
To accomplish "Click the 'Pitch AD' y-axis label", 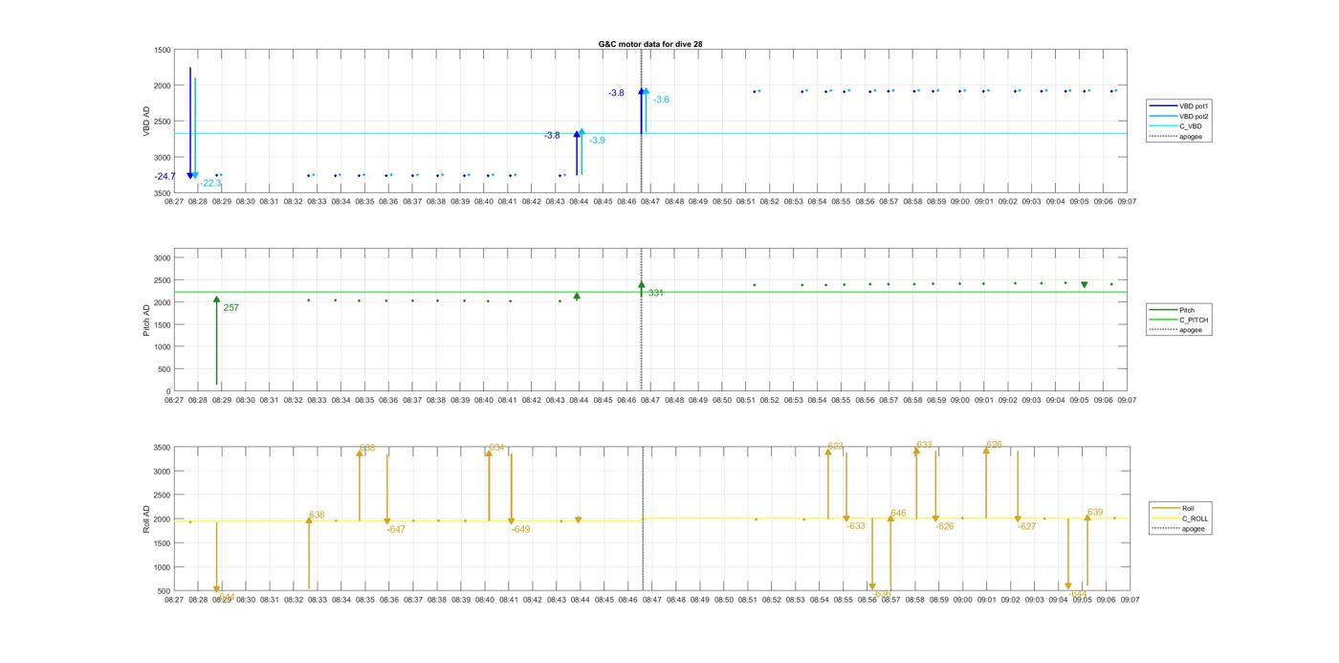I will (x=146, y=320).
